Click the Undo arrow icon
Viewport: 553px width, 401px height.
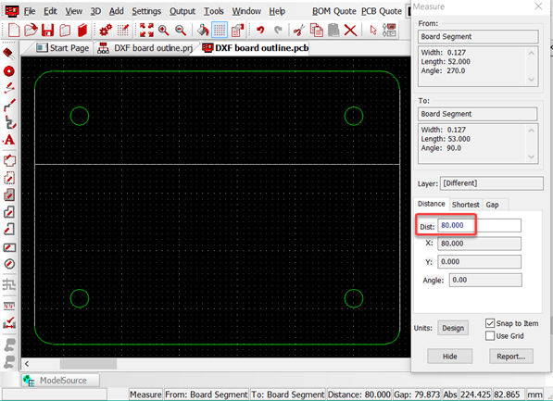pyautogui.click(x=260, y=30)
